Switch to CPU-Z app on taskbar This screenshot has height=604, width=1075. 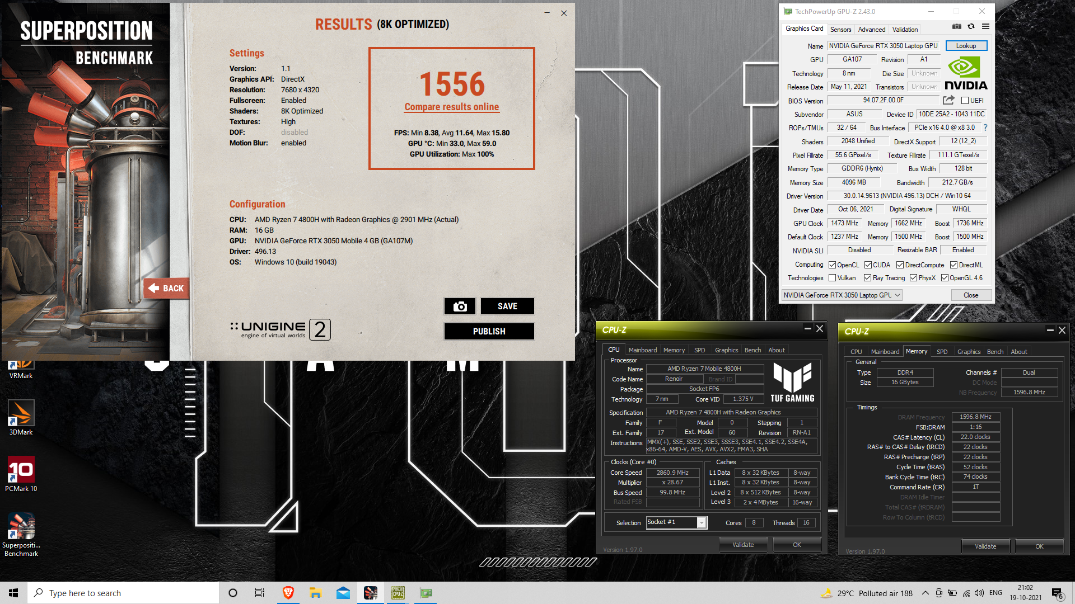(398, 593)
